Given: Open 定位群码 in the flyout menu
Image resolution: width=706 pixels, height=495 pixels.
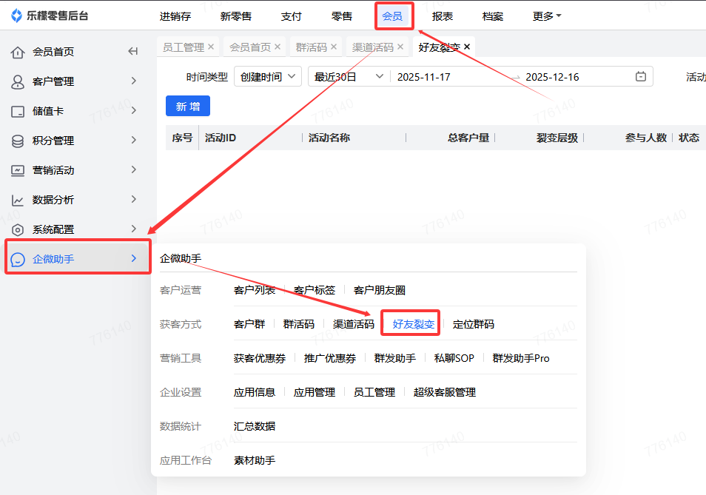Looking at the screenshot, I should [473, 324].
